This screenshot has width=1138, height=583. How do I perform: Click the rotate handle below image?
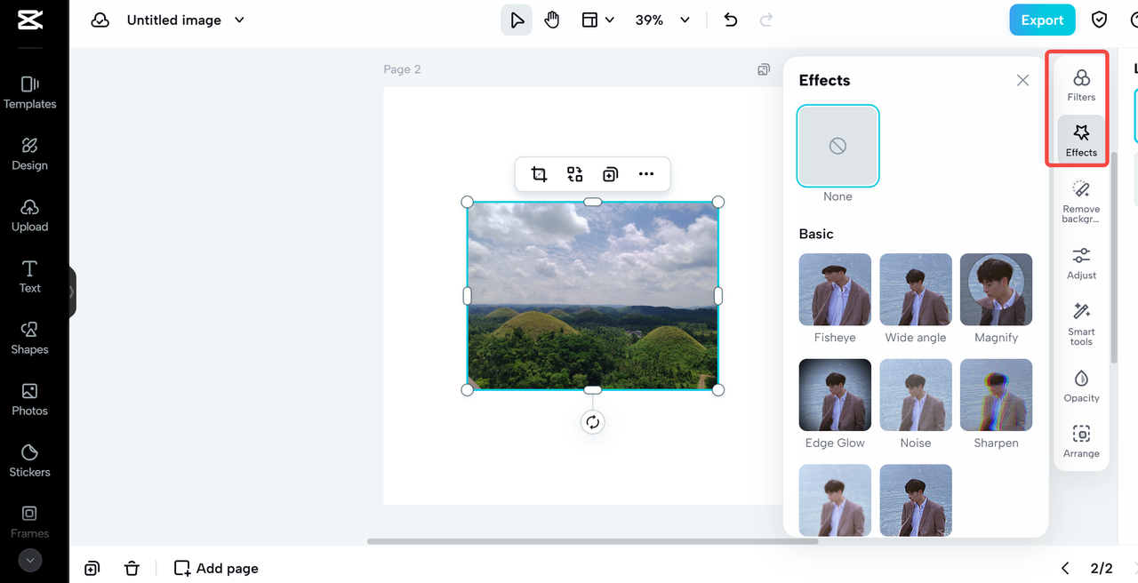point(593,422)
